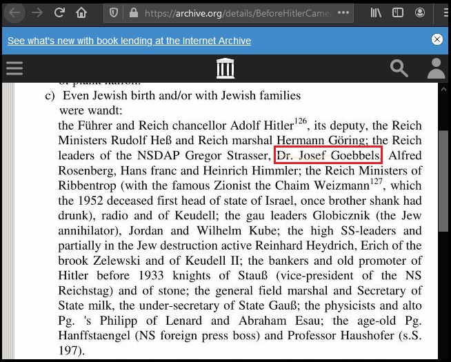Click the archive.org URL address field
Viewport: 451px width, 362px height.
point(237,13)
